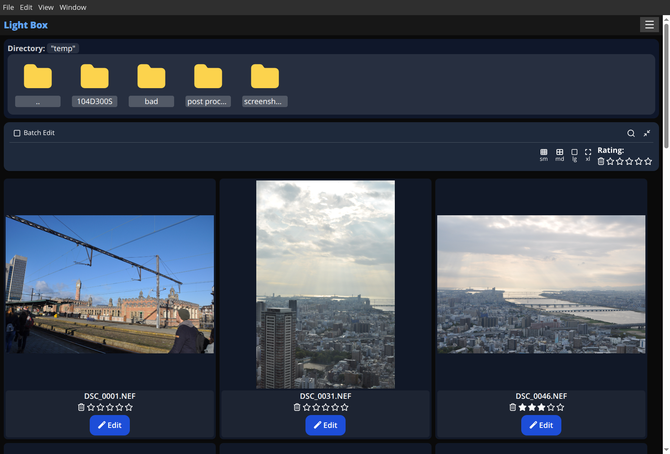The image size is (670, 454).
Task: Open the Window menu
Action: pos(73,7)
